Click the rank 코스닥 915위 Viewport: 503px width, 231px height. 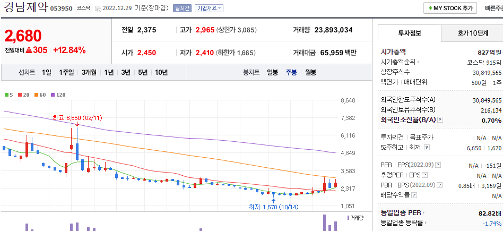pyautogui.click(x=484, y=63)
